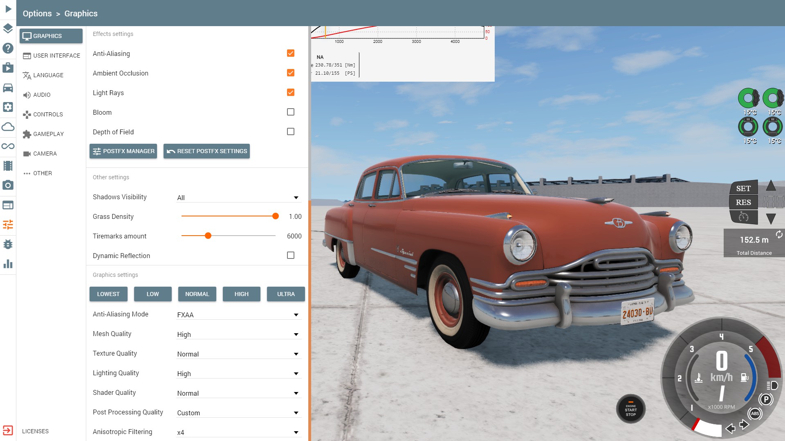Open the help question mark icon

pos(8,48)
